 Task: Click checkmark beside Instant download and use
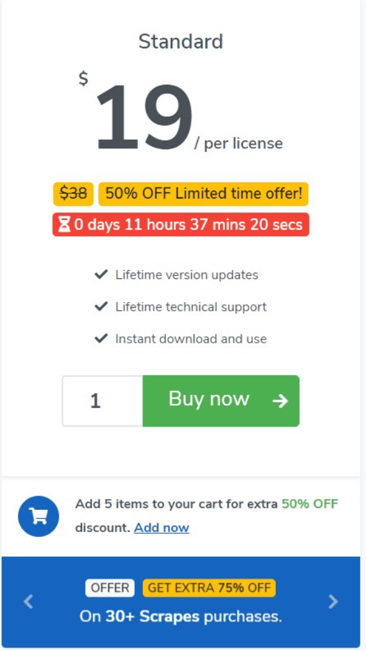(x=101, y=339)
